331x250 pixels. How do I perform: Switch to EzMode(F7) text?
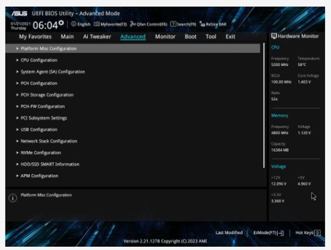click(x=265, y=233)
